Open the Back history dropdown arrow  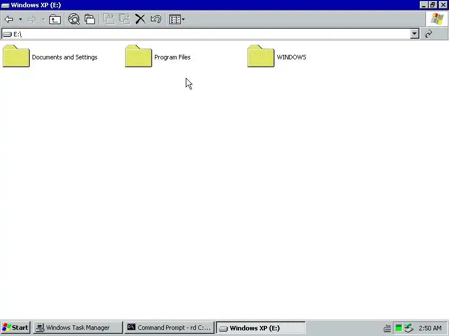(x=20, y=20)
